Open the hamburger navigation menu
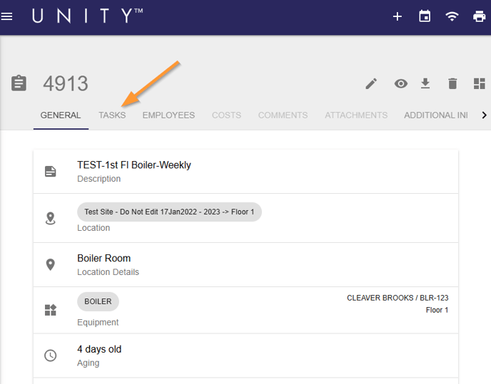The height and width of the screenshot is (384, 491). tap(6, 16)
